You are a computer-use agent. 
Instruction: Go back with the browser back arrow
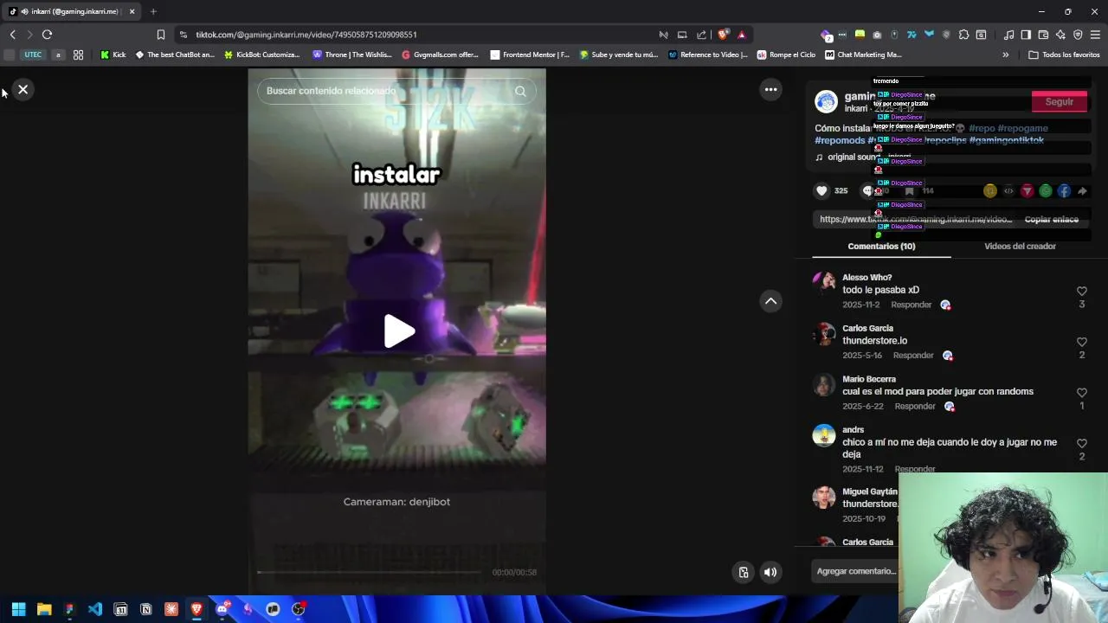[x=12, y=35]
